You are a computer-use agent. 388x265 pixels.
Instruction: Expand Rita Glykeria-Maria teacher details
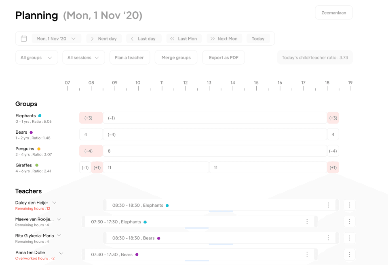pyautogui.click(x=59, y=236)
